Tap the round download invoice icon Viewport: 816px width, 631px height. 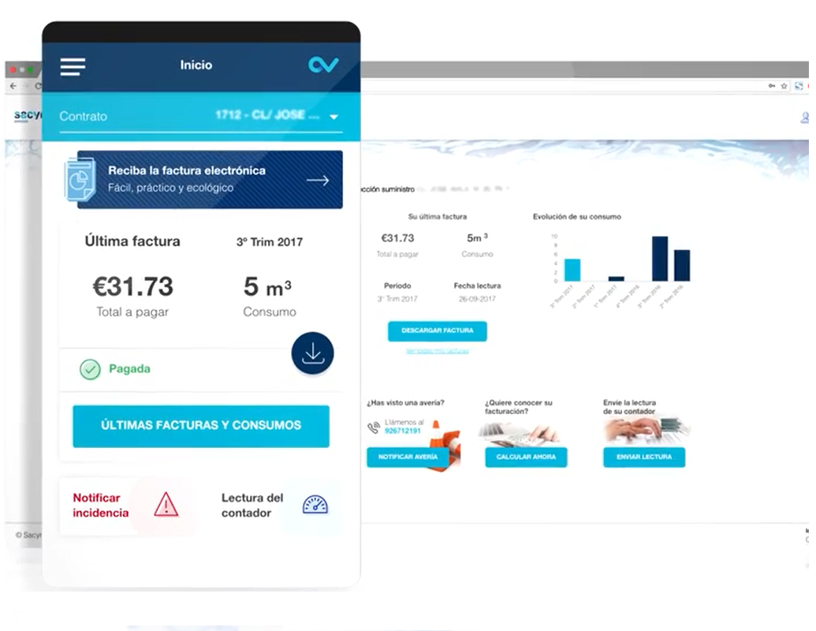point(313,353)
